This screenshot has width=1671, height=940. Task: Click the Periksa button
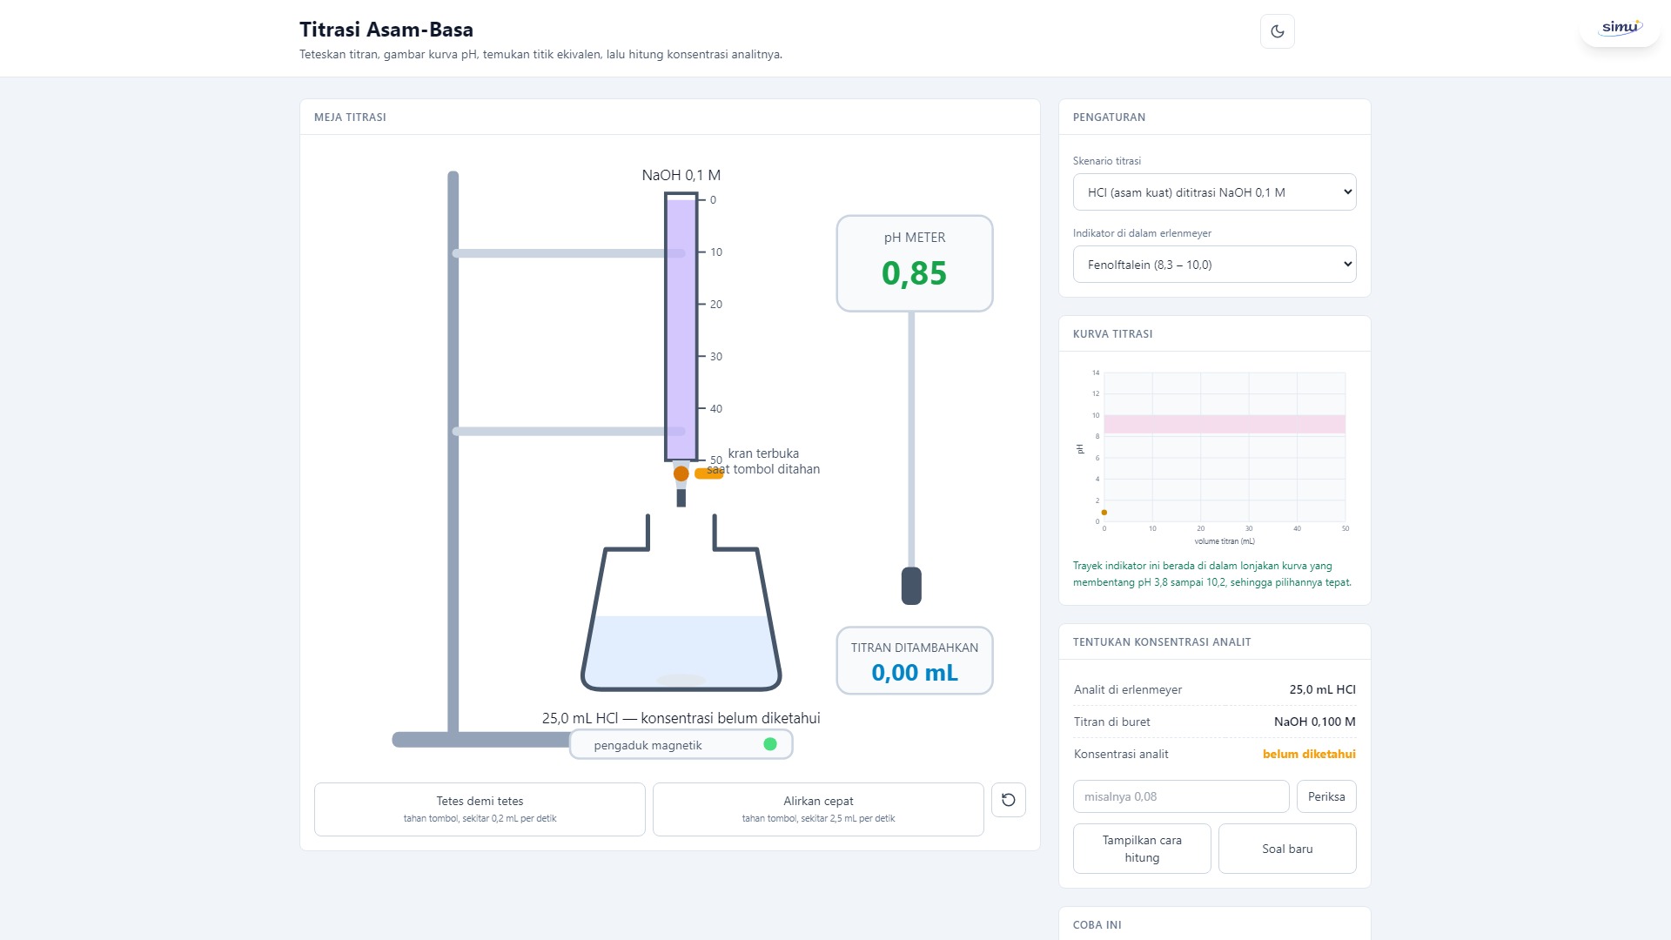click(x=1326, y=796)
